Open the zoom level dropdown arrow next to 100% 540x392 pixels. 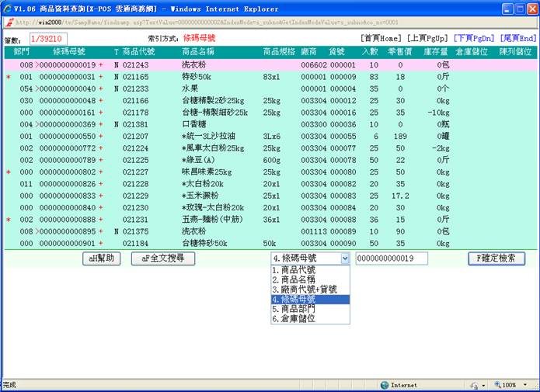526,385
